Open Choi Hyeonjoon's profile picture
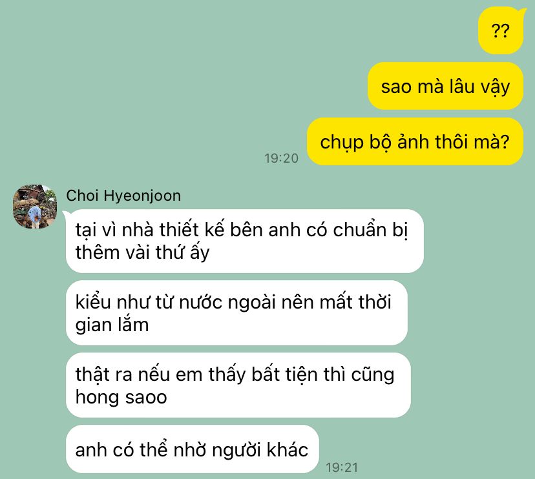The image size is (535, 479). (35, 207)
